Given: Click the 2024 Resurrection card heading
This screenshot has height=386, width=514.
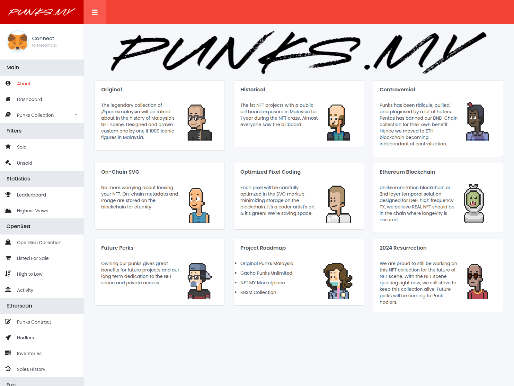Looking at the screenshot, I should click(x=403, y=248).
